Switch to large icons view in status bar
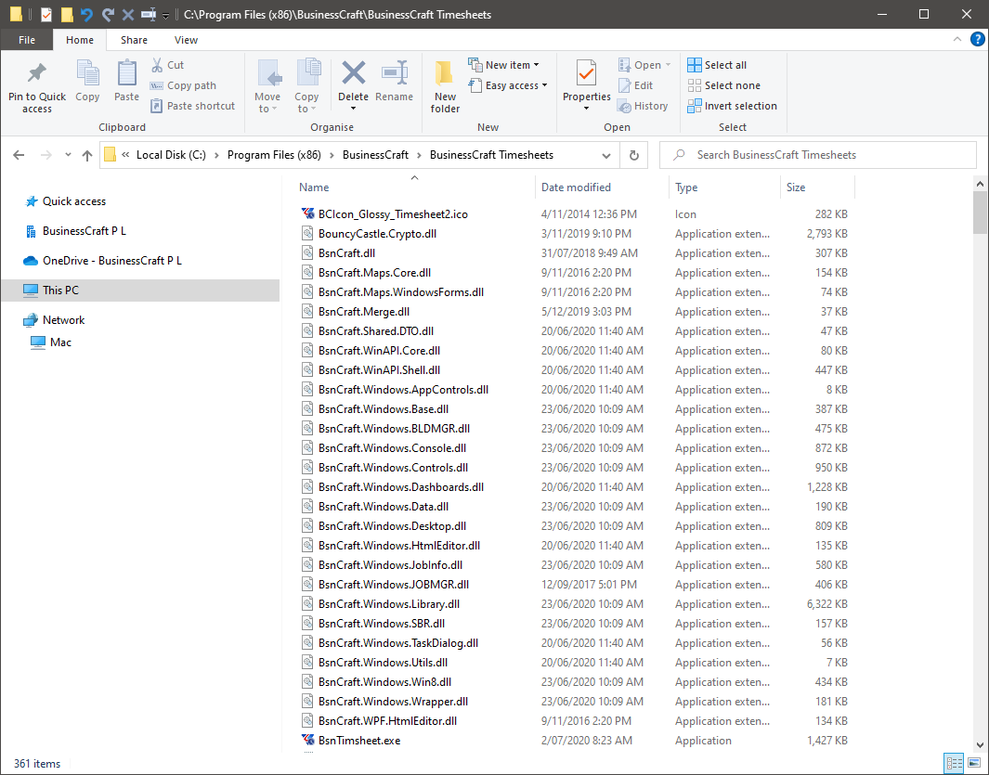989x775 pixels. click(x=974, y=762)
